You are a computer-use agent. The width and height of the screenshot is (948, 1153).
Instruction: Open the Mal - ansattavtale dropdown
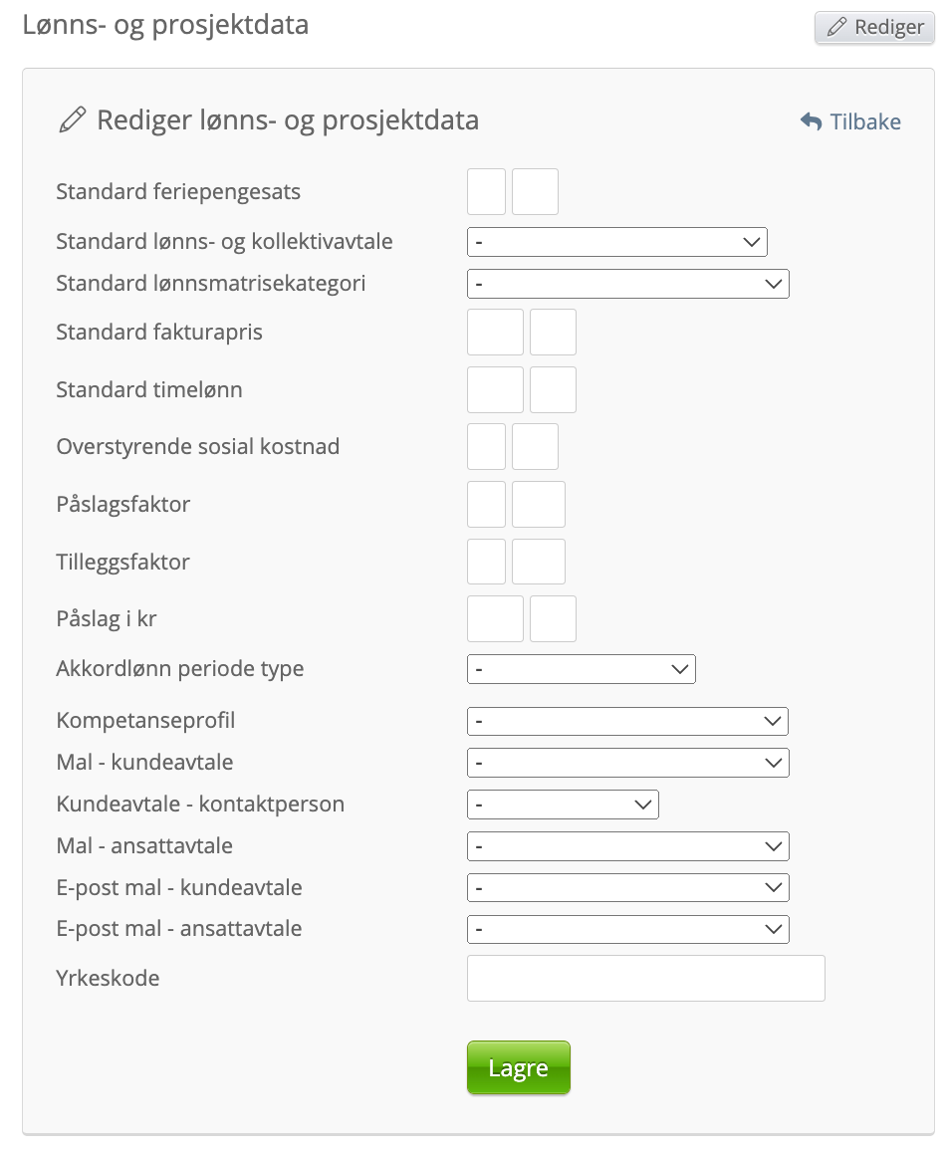click(x=627, y=846)
